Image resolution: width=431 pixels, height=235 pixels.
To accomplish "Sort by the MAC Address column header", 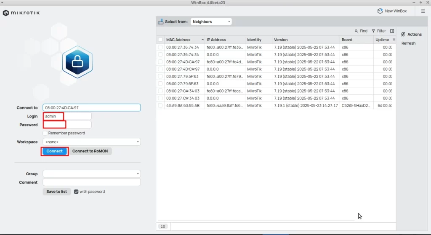I will coord(184,40).
